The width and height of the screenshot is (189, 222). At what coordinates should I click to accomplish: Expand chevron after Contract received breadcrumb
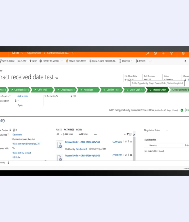pos(73,53)
